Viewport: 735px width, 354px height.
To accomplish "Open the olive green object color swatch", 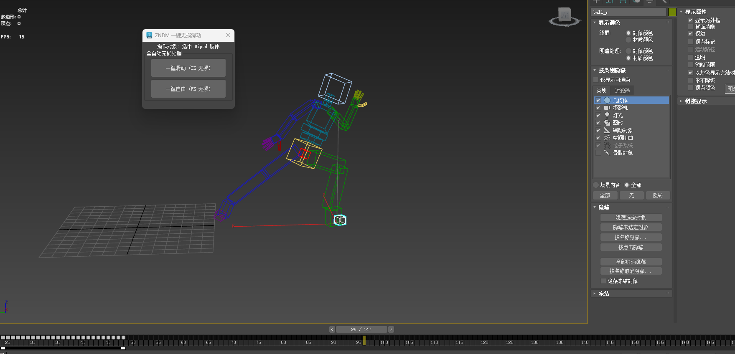I will pos(672,12).
